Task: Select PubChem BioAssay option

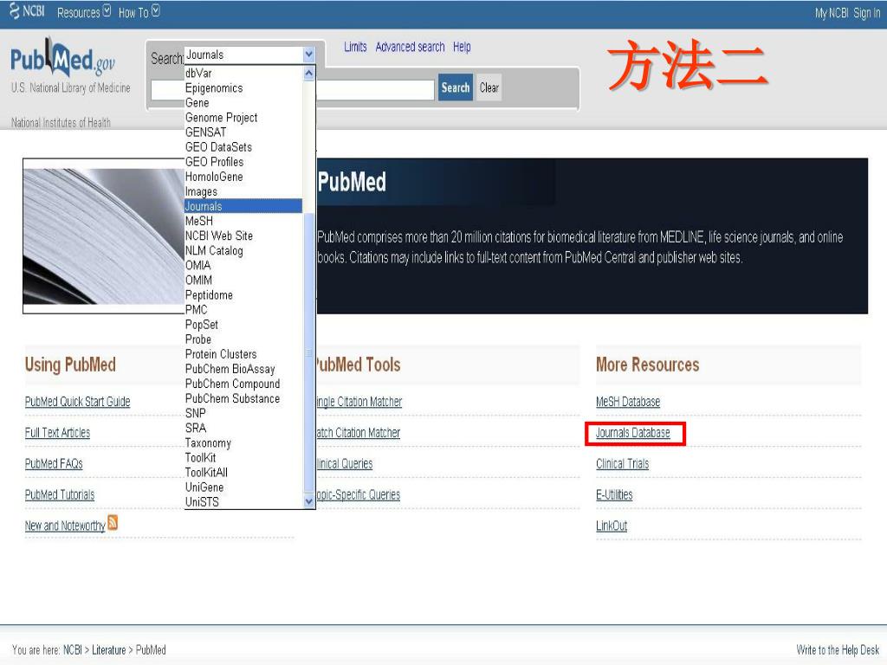Action: pyautogui.click(x=243, y=369)
